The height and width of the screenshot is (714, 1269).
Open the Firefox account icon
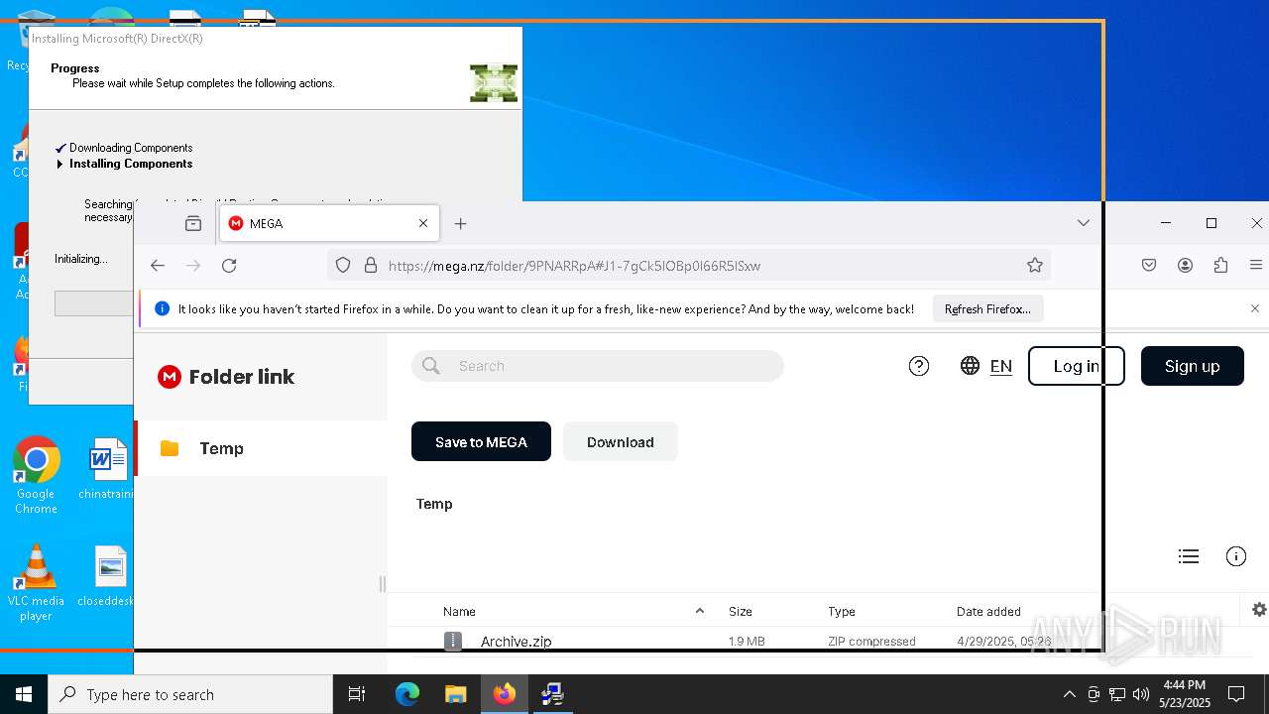[x=1185, y=266]
